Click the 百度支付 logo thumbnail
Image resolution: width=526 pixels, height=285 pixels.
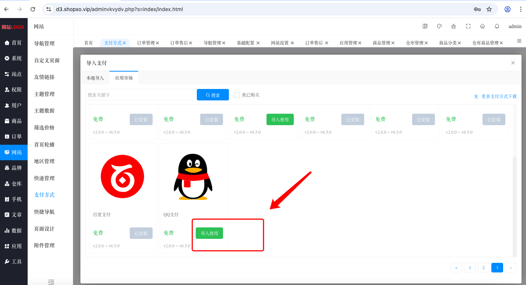(x=122, y=176)
